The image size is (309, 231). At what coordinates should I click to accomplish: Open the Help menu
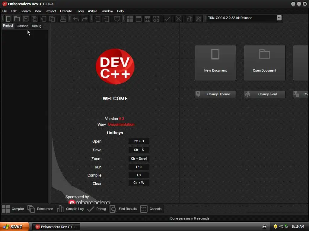point(120,11)
